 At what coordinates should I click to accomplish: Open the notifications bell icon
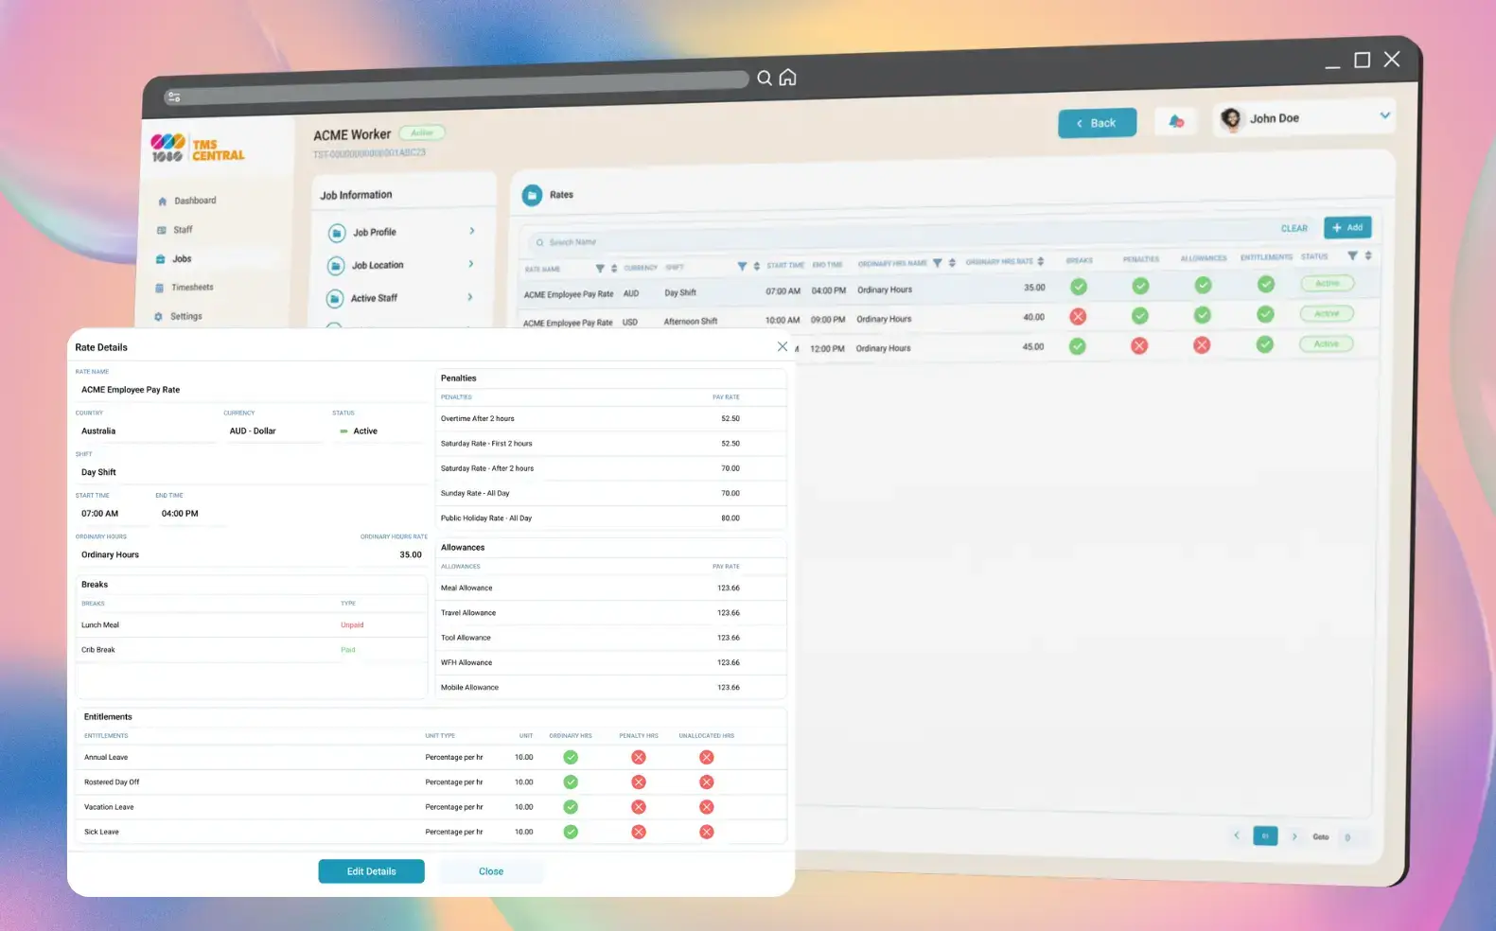click(1175, 121)
